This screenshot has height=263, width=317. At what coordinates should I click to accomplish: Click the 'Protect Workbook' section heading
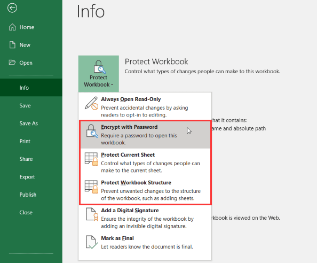click(x=156, y=61)
